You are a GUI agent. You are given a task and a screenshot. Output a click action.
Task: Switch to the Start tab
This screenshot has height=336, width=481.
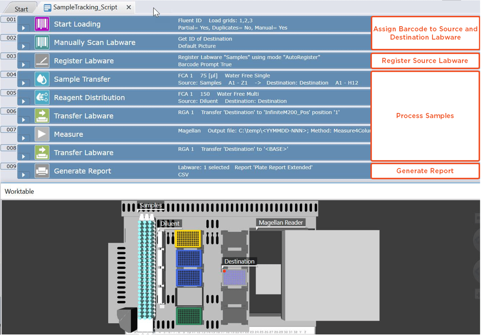pyautogui.click(x=21, y=9)
